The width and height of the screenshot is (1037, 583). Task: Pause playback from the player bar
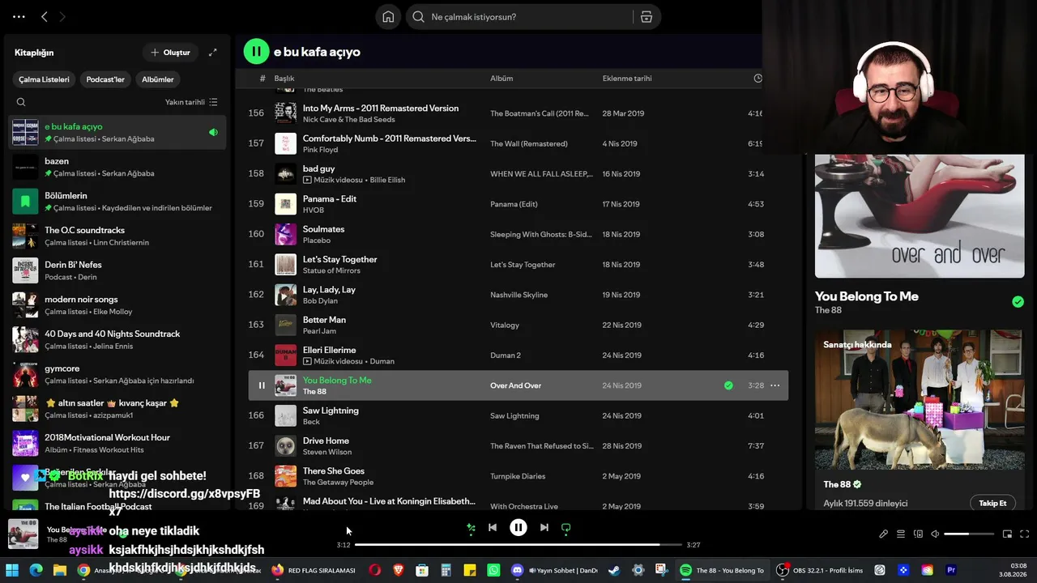518,528
